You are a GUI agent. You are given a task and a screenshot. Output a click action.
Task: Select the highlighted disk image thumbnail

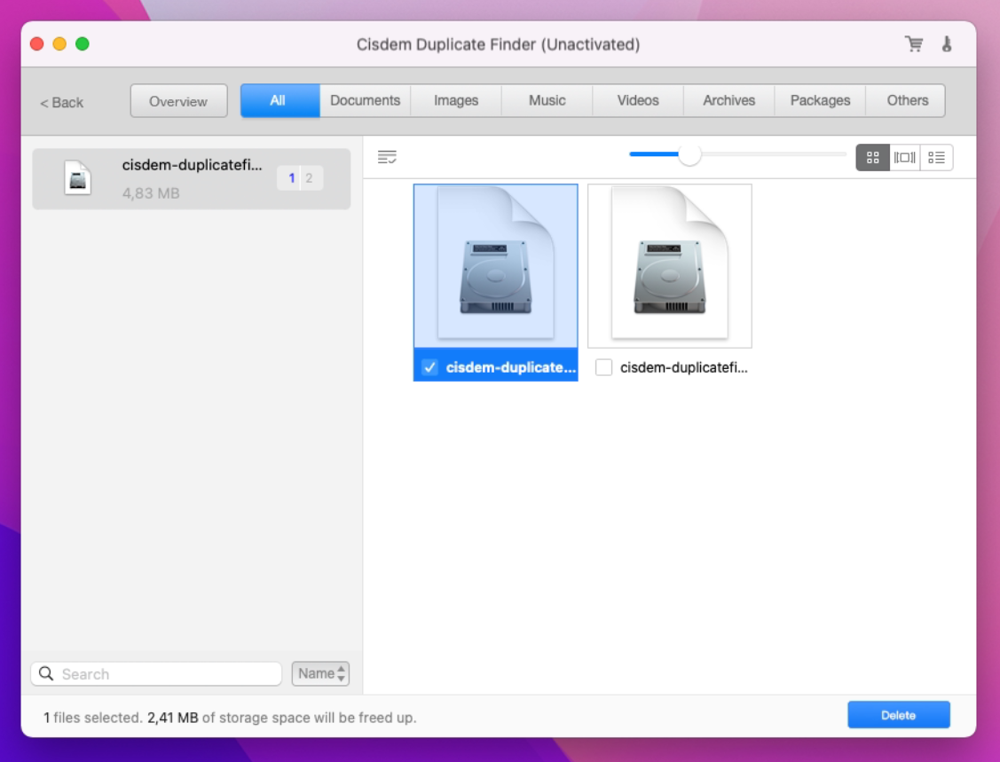pos(495,266)
